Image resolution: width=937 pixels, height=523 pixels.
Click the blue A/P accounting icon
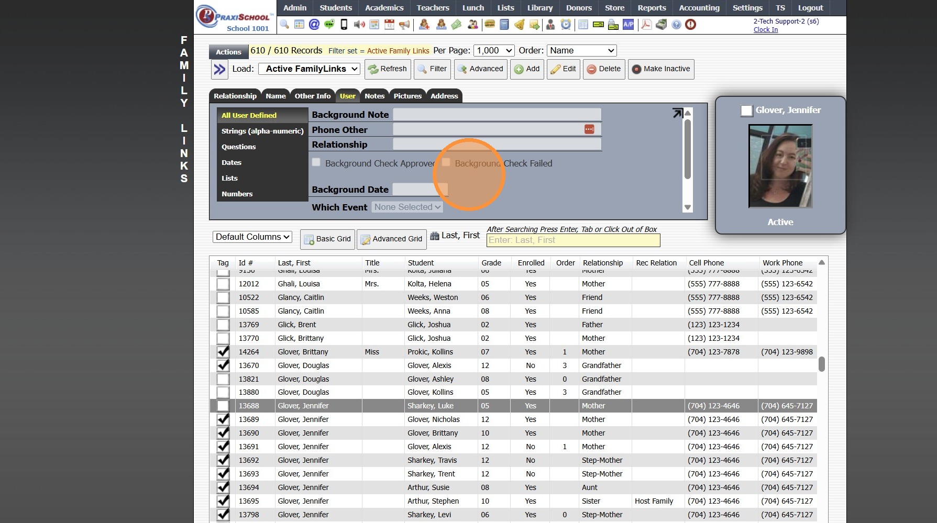pyautogui.click(x=628, y=24)
